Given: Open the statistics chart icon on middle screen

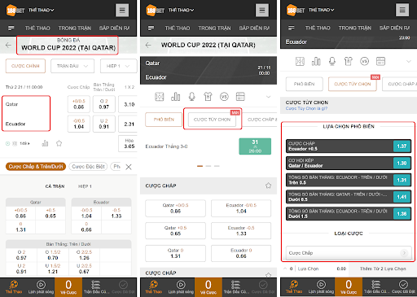Looking at the screenshot, I should 176,97.
